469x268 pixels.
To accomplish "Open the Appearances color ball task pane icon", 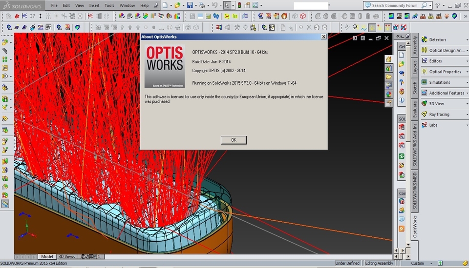I will tap(388, 95).
